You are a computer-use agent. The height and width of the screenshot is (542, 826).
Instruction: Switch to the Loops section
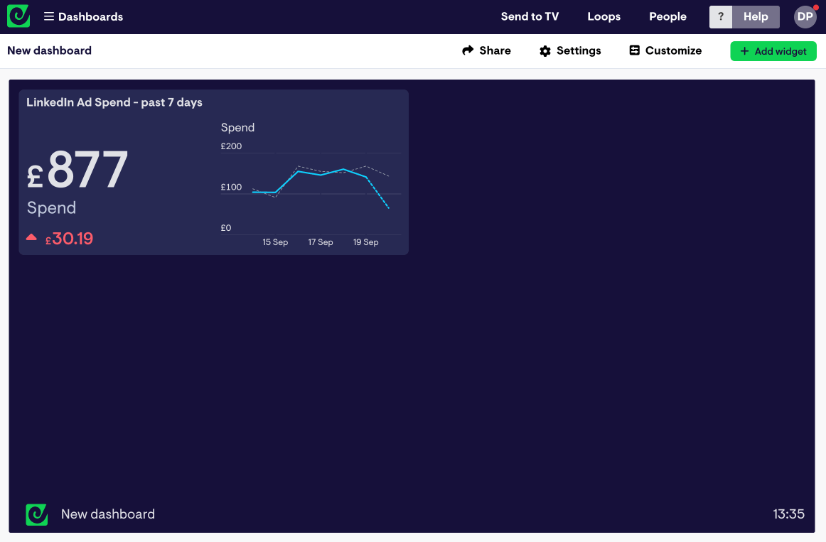point(604,16)
